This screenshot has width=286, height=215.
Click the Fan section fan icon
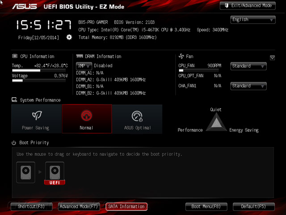[181, 56]
